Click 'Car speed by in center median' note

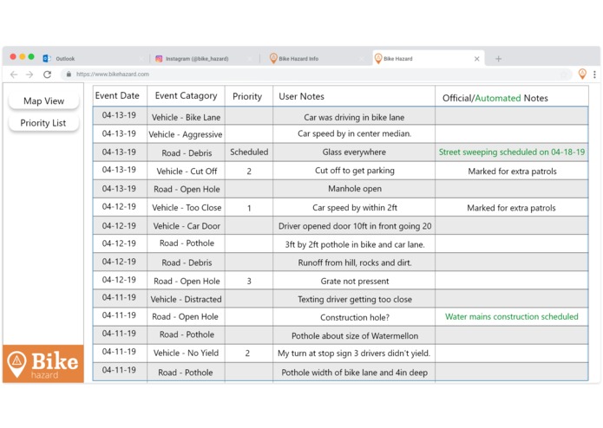[355, 133]
